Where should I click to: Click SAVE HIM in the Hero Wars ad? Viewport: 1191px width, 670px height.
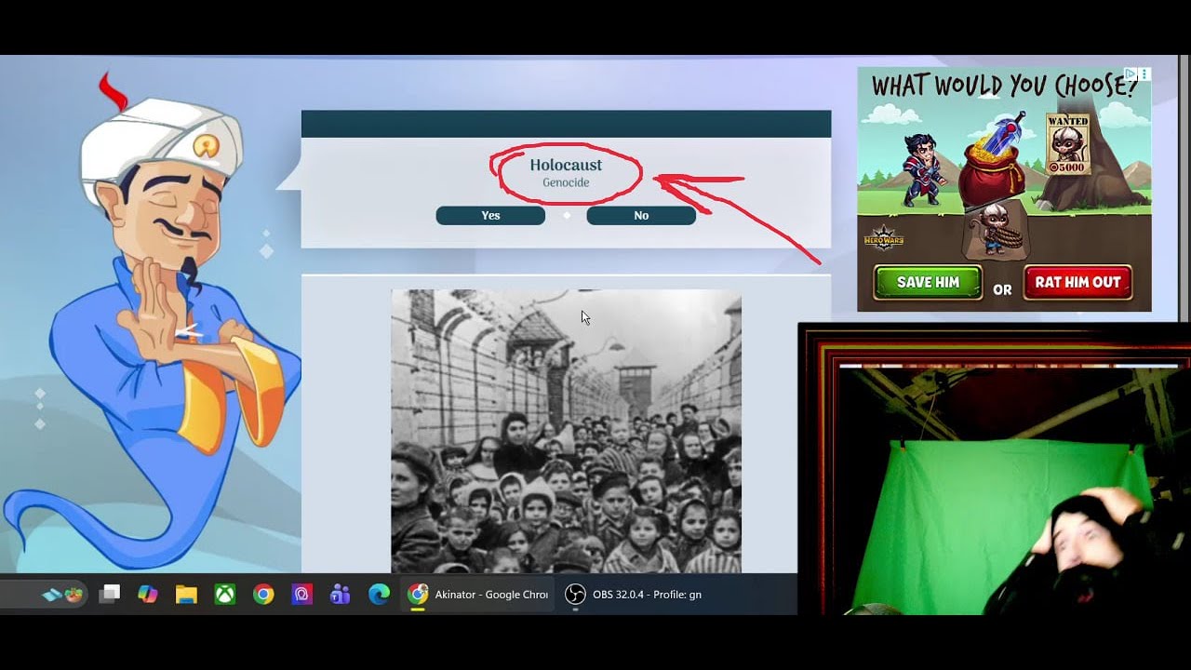pos(928,283)
